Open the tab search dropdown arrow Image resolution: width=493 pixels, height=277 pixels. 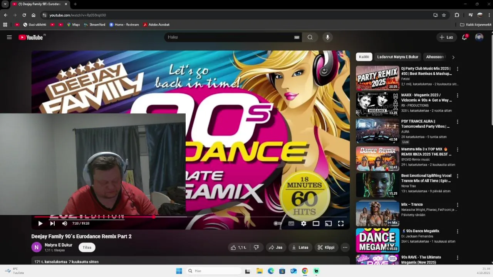coord(5,4)
